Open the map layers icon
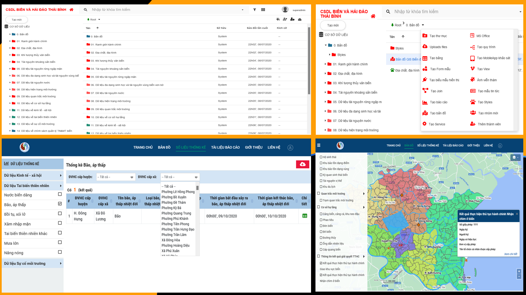Viewport: 526px width, 295px height. pos(515,157)
